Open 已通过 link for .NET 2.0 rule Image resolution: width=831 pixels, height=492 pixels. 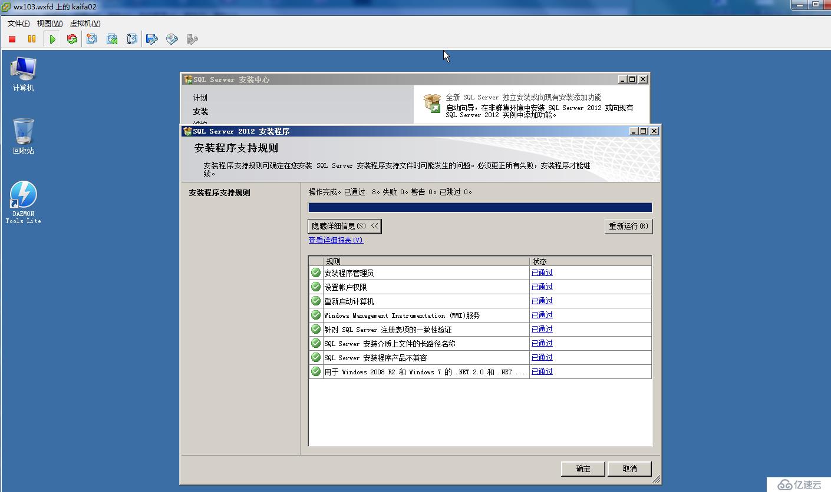(x=542, y=371)
